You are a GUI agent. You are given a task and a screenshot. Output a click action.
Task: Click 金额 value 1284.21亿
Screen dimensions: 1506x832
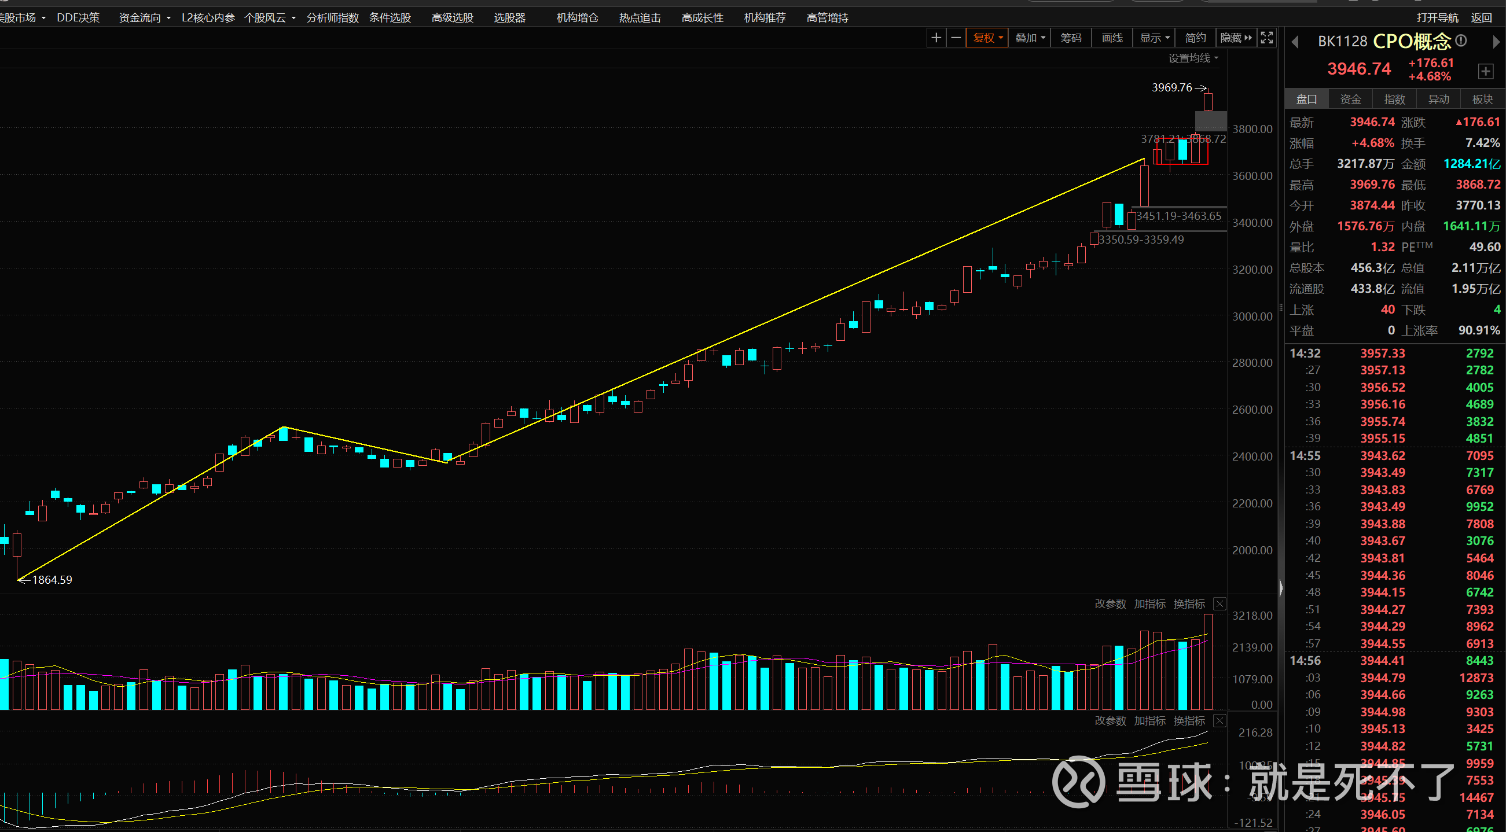[1471, 164]
